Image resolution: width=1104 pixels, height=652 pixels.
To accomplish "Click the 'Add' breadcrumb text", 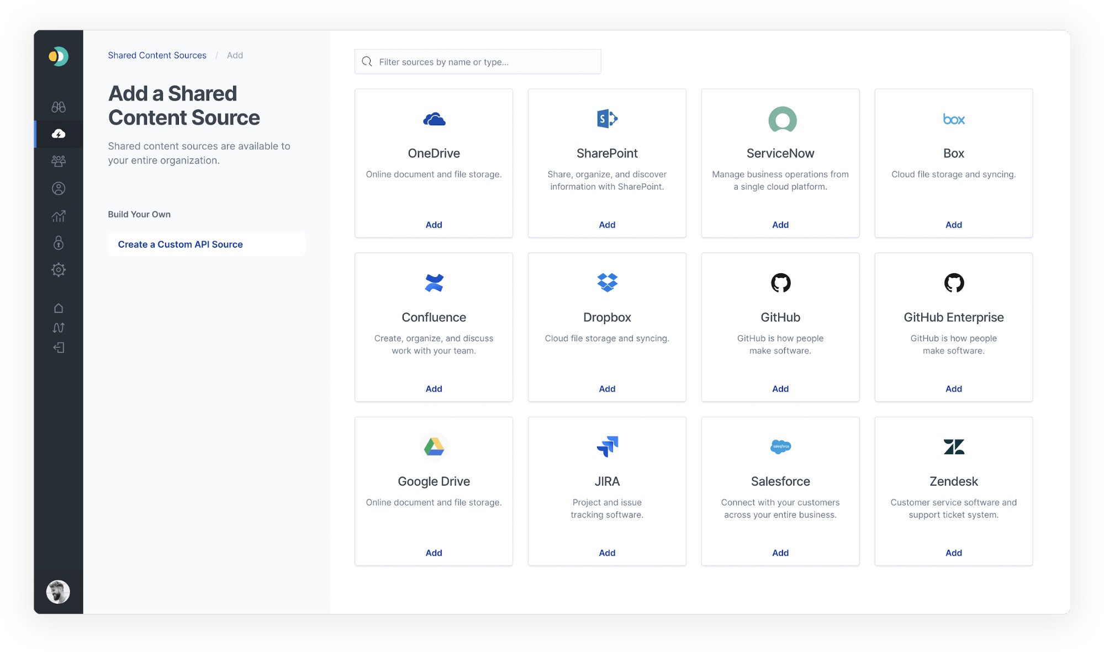I will [x=235, y=55].
